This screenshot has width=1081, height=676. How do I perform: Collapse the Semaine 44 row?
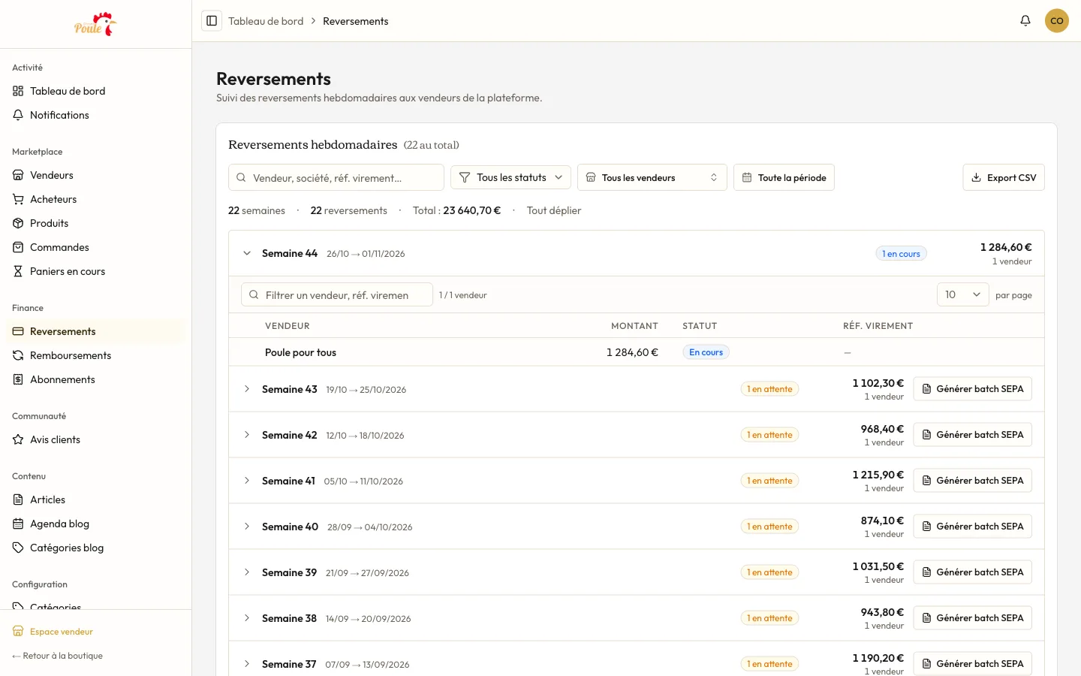click(x=247, y=253)
